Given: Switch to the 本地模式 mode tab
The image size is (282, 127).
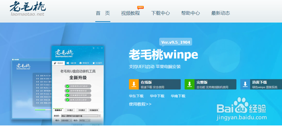Looking at the screenshot, I should [x=81, y=110].
